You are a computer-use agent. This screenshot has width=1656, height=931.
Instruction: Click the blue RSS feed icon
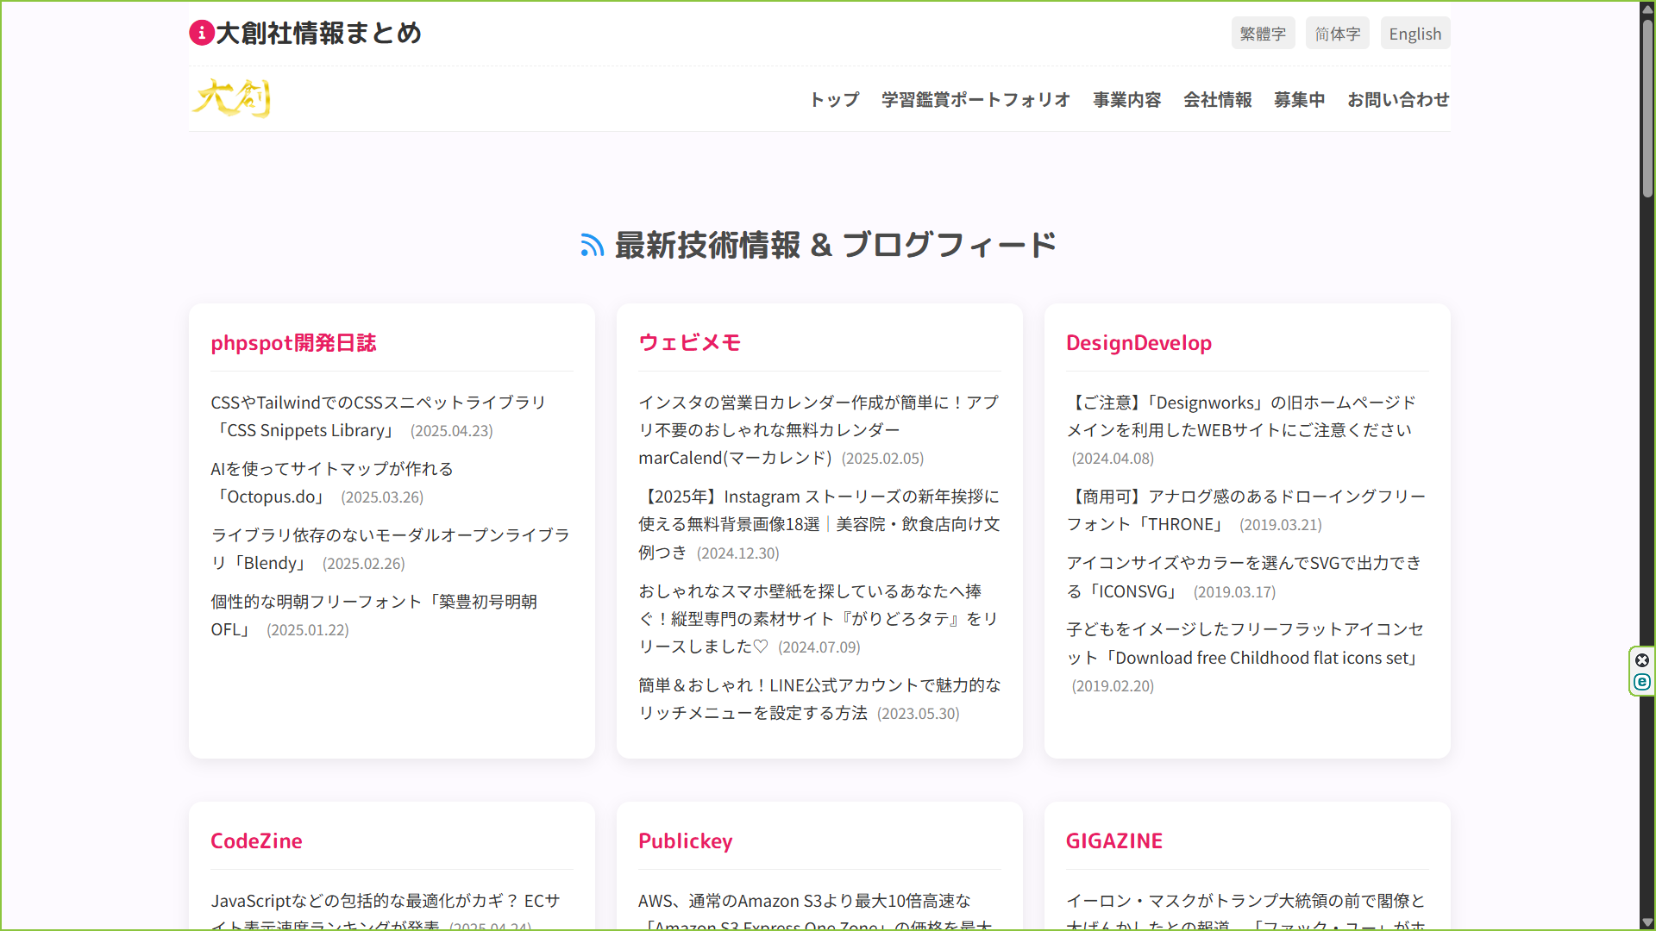pos(592,246)
